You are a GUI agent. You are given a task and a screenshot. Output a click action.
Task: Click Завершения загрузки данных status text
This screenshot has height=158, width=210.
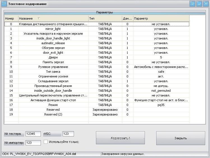[123, 154]
